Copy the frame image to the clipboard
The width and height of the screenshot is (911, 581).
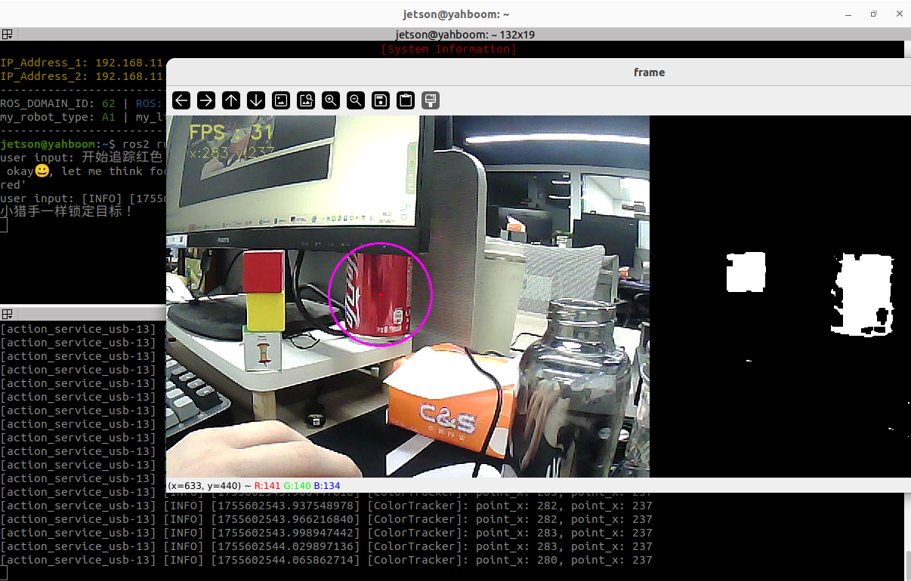406,100
